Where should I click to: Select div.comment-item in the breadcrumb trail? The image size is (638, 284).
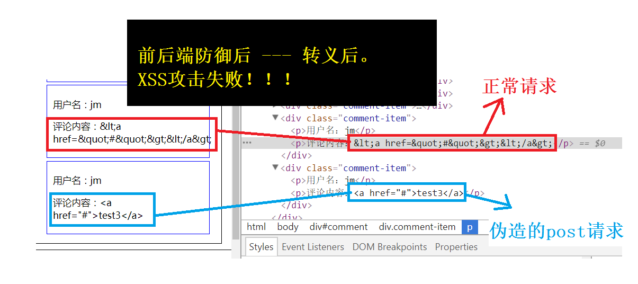pyautogui.click(x=417, y=227)
